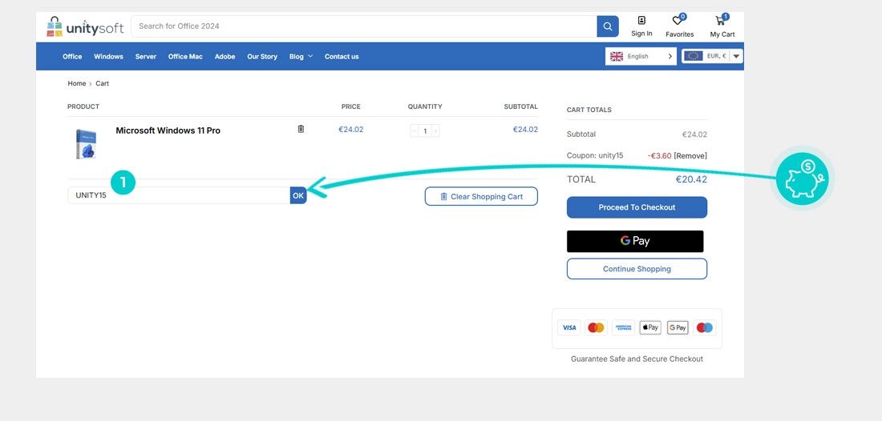Screen dimensions: 882x421
Task: Apply coupon with OK button
Action: click(298, 195)
